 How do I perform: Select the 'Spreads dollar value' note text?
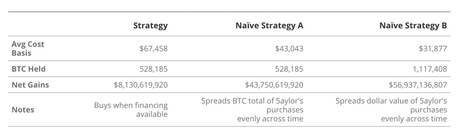point(391,110)
